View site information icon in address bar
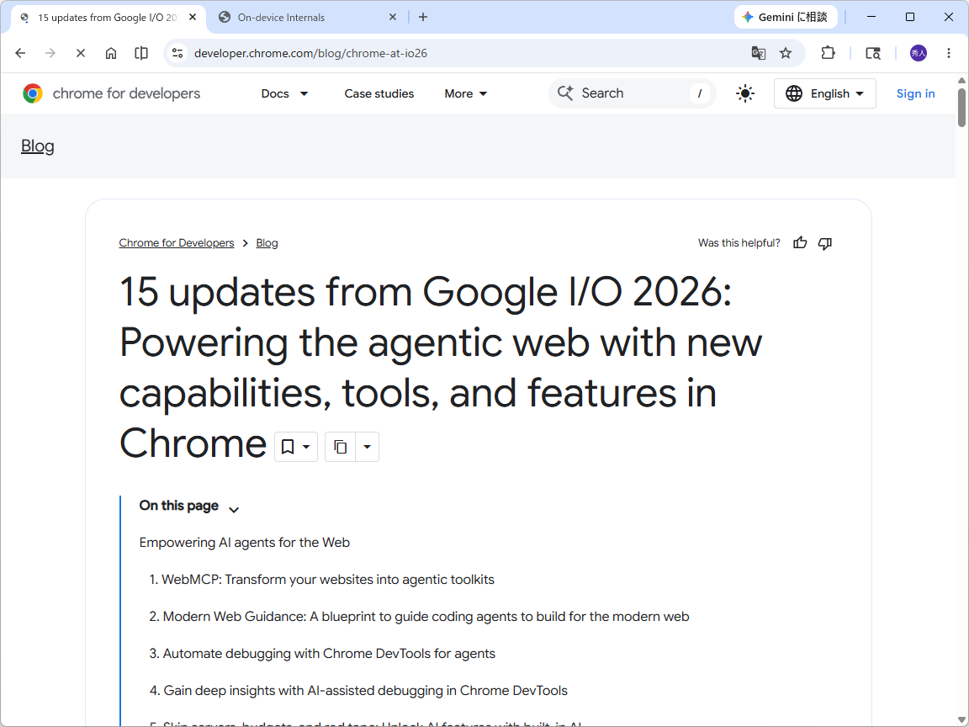Screen dimensions: 969x727 pyautogui.click(x=177, y=53)
